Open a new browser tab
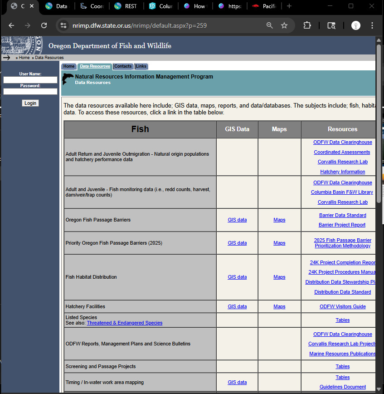 click(289, 6)
